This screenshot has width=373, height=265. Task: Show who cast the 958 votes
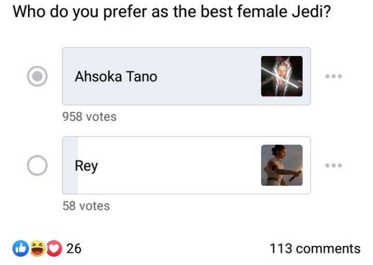tap(89, 117)
